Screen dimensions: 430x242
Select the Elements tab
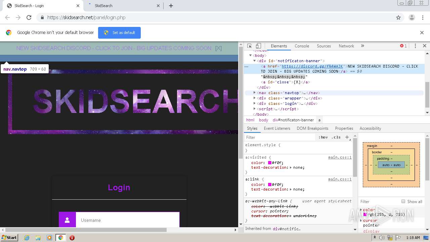click(279, 46)
